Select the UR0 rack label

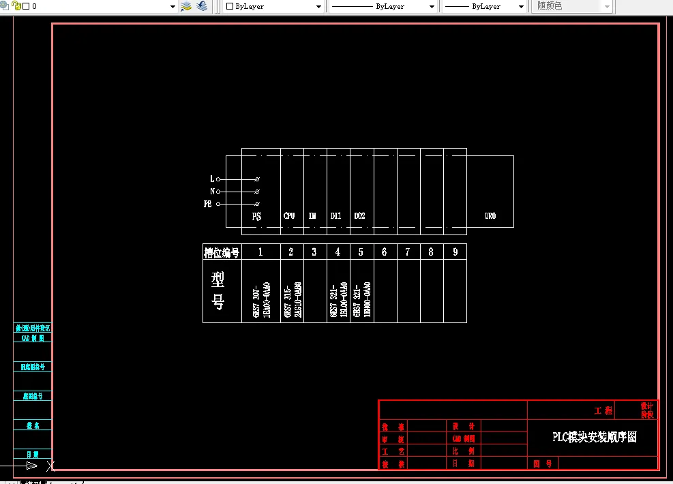point(490,215)
